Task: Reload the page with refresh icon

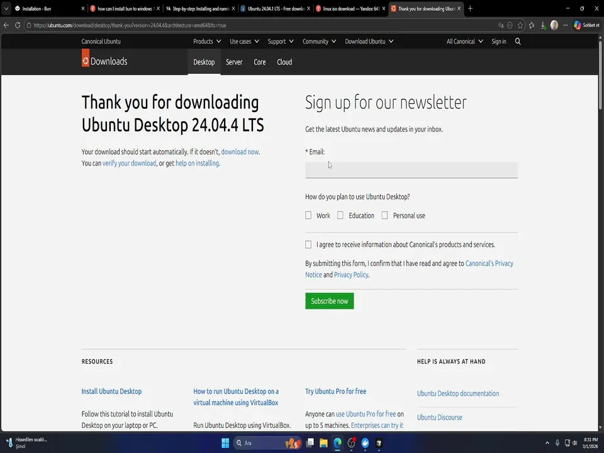Action: pyautogui.click(x=18, y=25)
